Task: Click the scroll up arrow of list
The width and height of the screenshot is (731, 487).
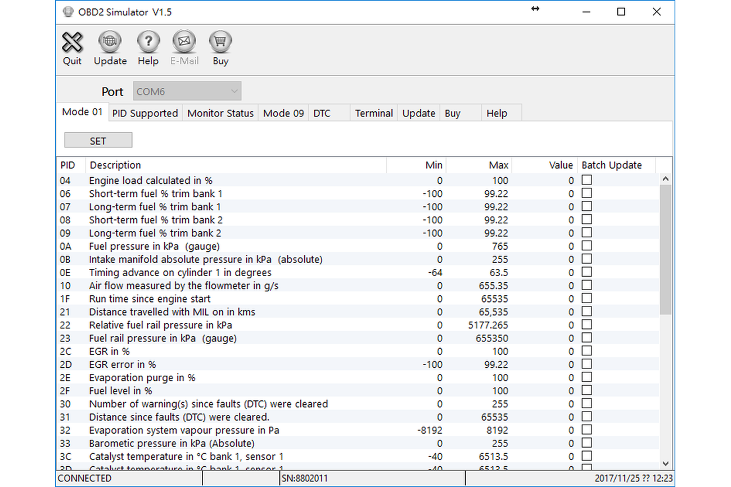Action: click(x=666, y=179)
